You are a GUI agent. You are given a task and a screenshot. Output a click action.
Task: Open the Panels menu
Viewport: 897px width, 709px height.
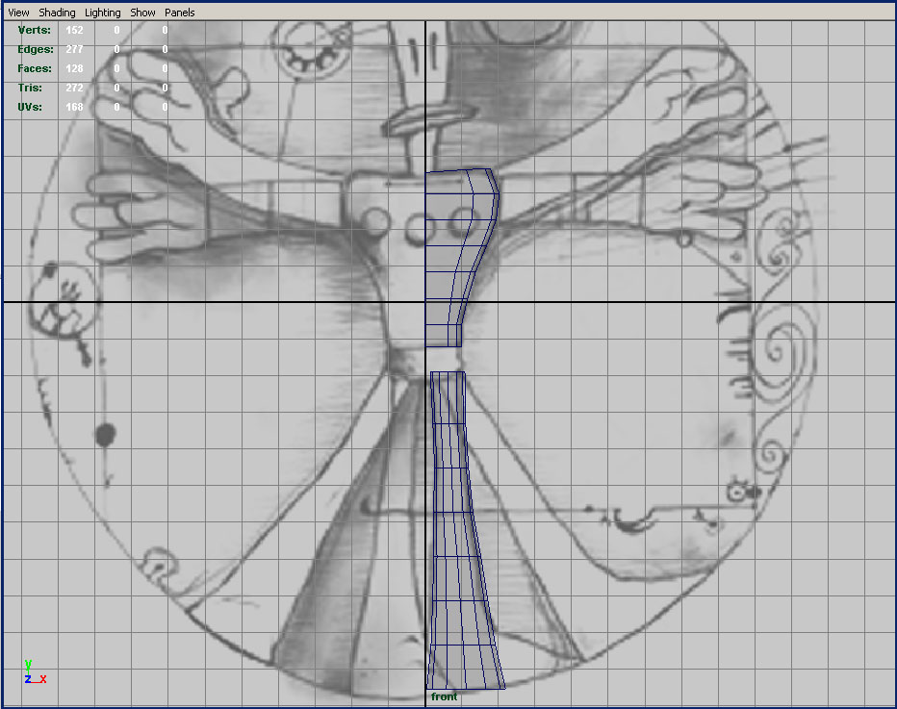coord(180,13)
